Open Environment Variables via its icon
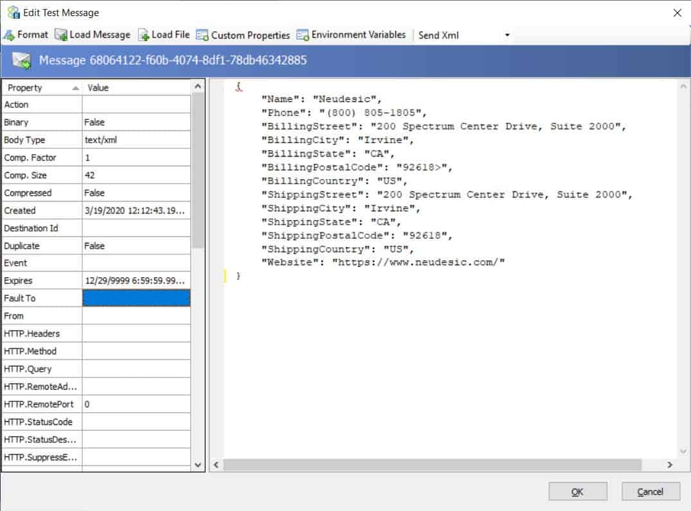Viewport: 691px width, 511px height. coord(303,35)
